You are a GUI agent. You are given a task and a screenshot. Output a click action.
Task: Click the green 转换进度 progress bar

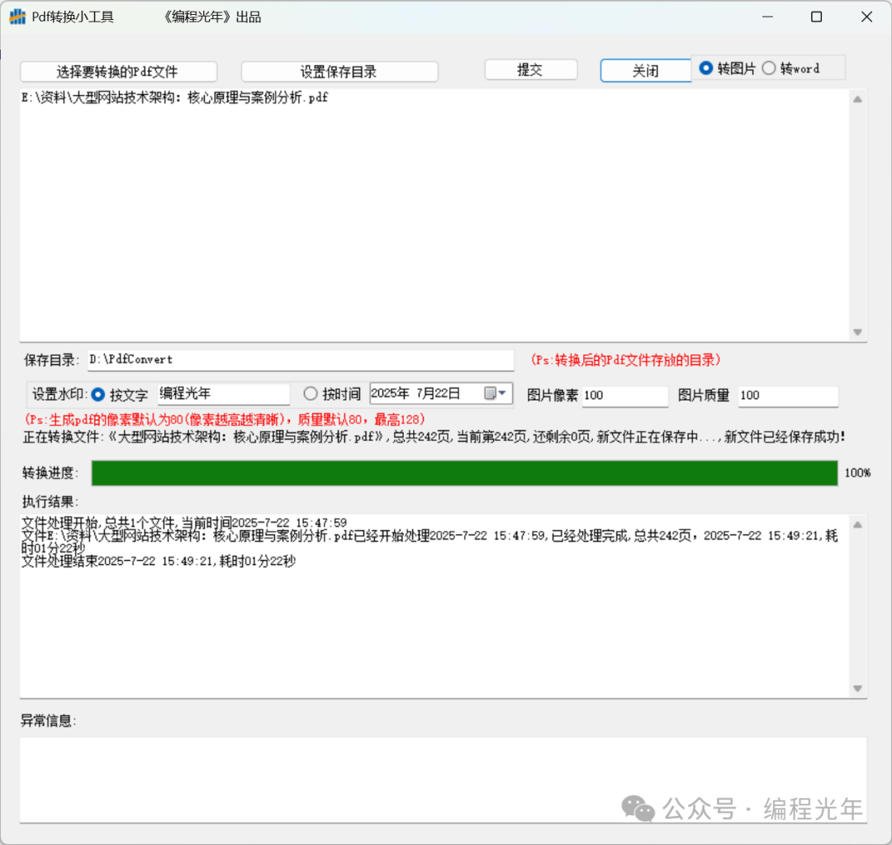click(465, 473)
